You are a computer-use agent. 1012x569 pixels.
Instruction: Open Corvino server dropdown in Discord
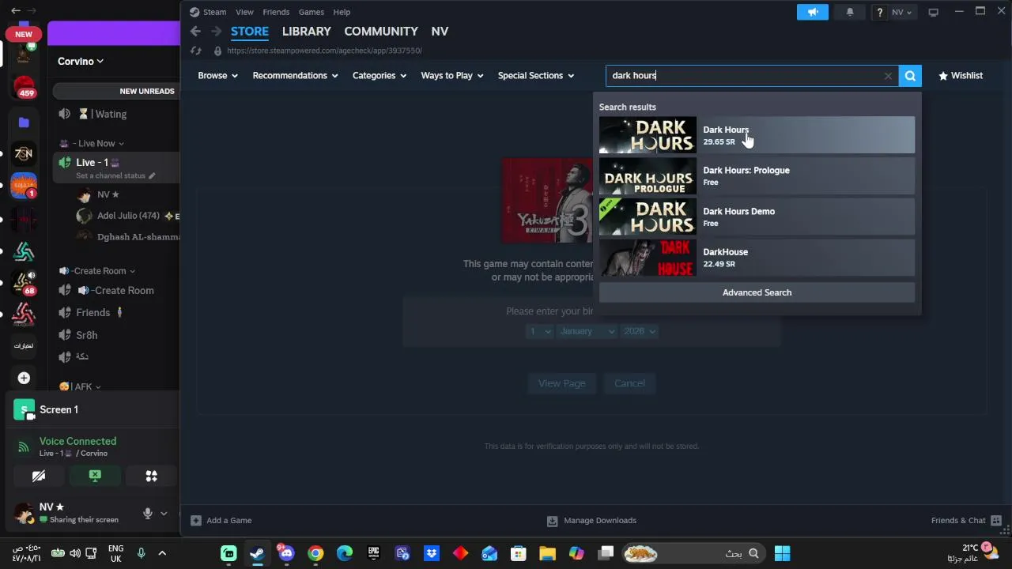coord(81,61)
